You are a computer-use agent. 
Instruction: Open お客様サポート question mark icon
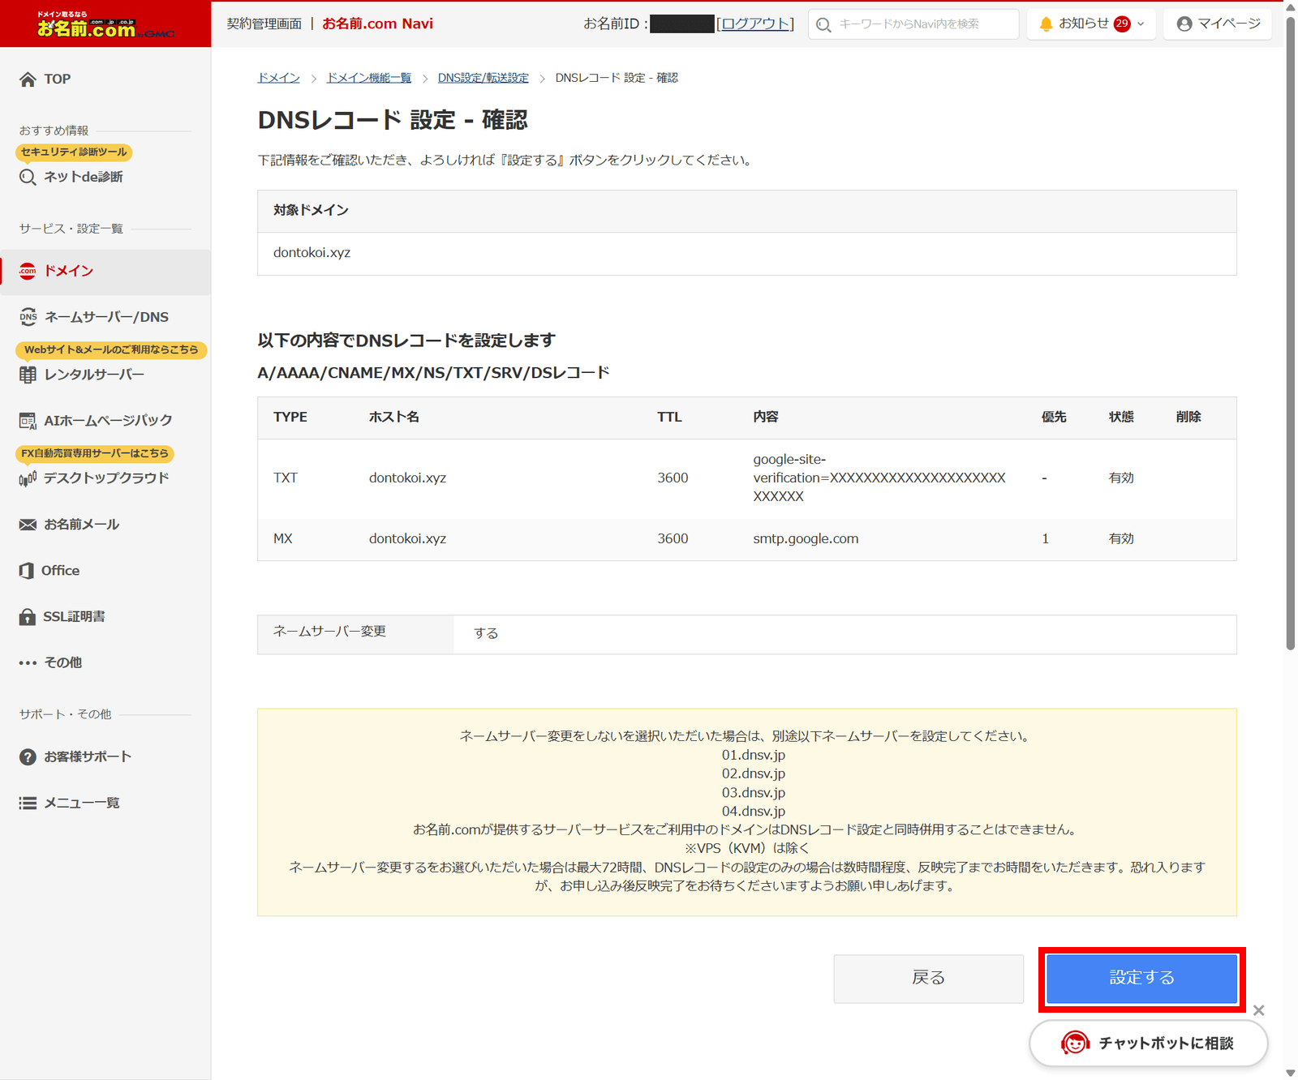click(28, 757)
